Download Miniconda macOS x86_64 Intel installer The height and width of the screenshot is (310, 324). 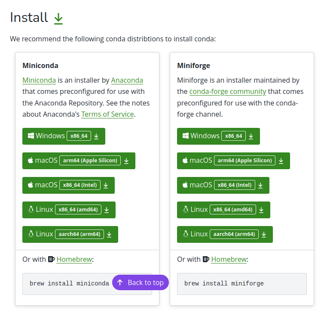pos(68,185)
